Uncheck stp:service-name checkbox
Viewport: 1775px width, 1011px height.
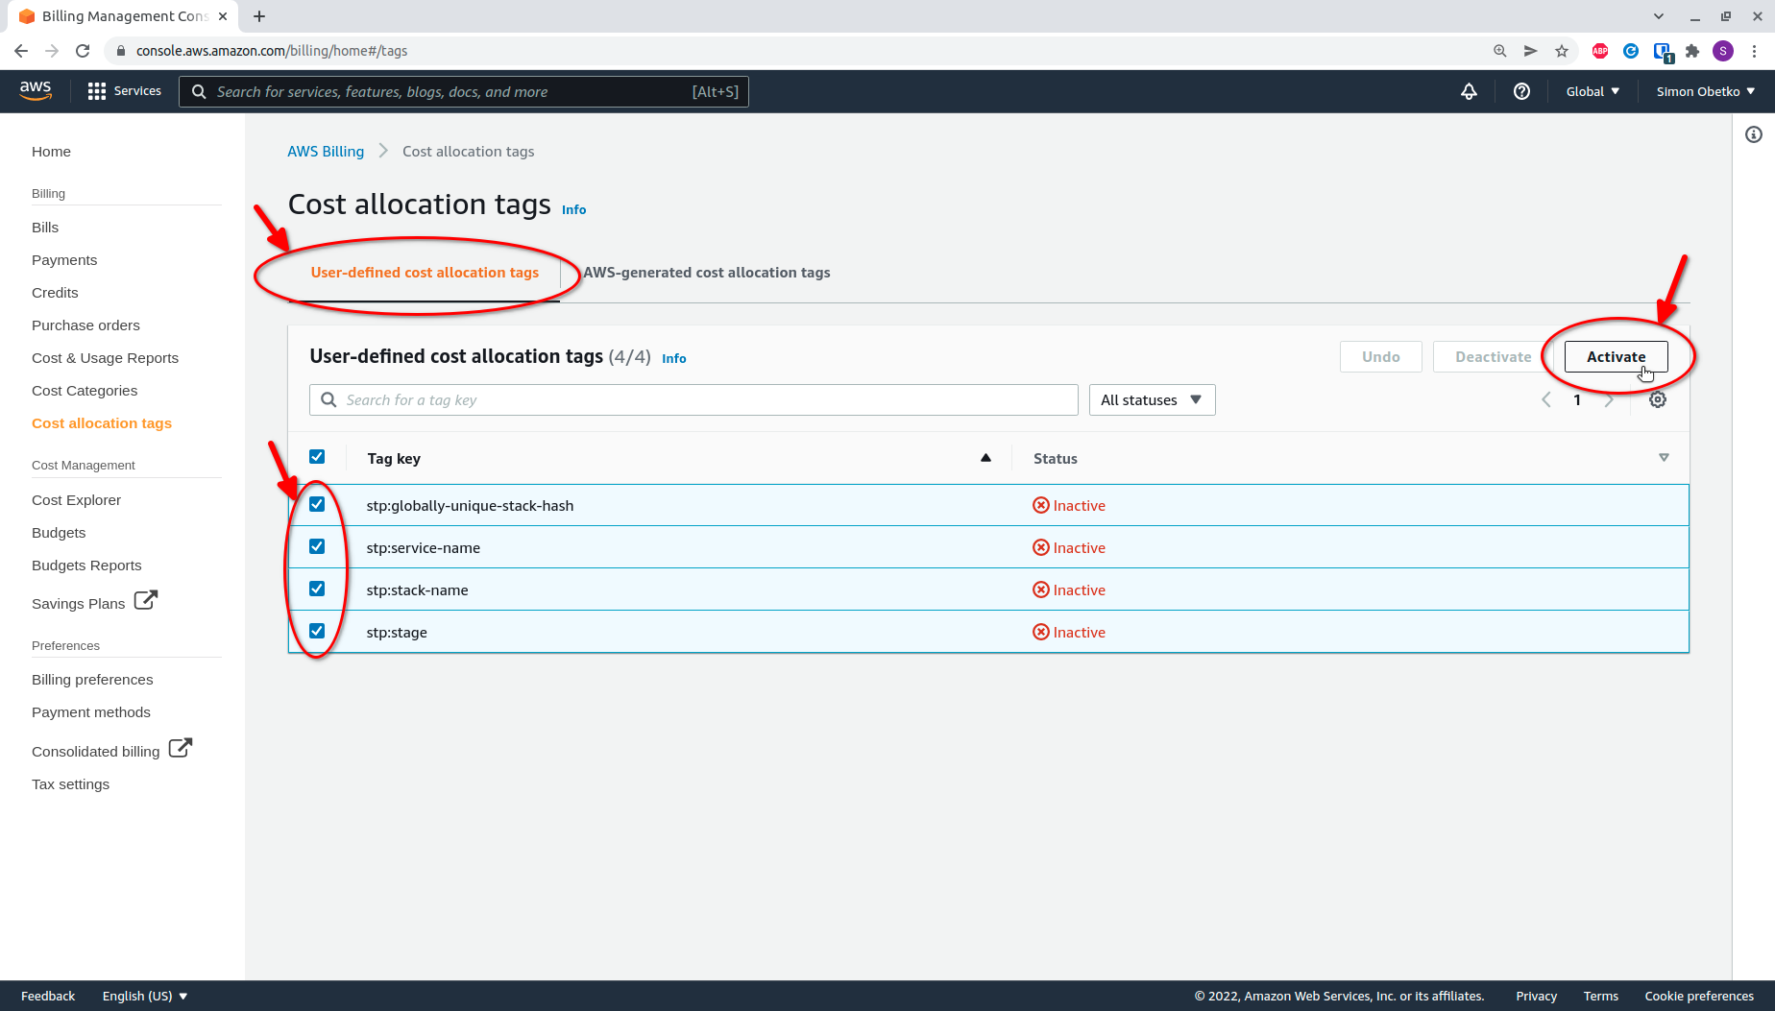pos(317,546)
